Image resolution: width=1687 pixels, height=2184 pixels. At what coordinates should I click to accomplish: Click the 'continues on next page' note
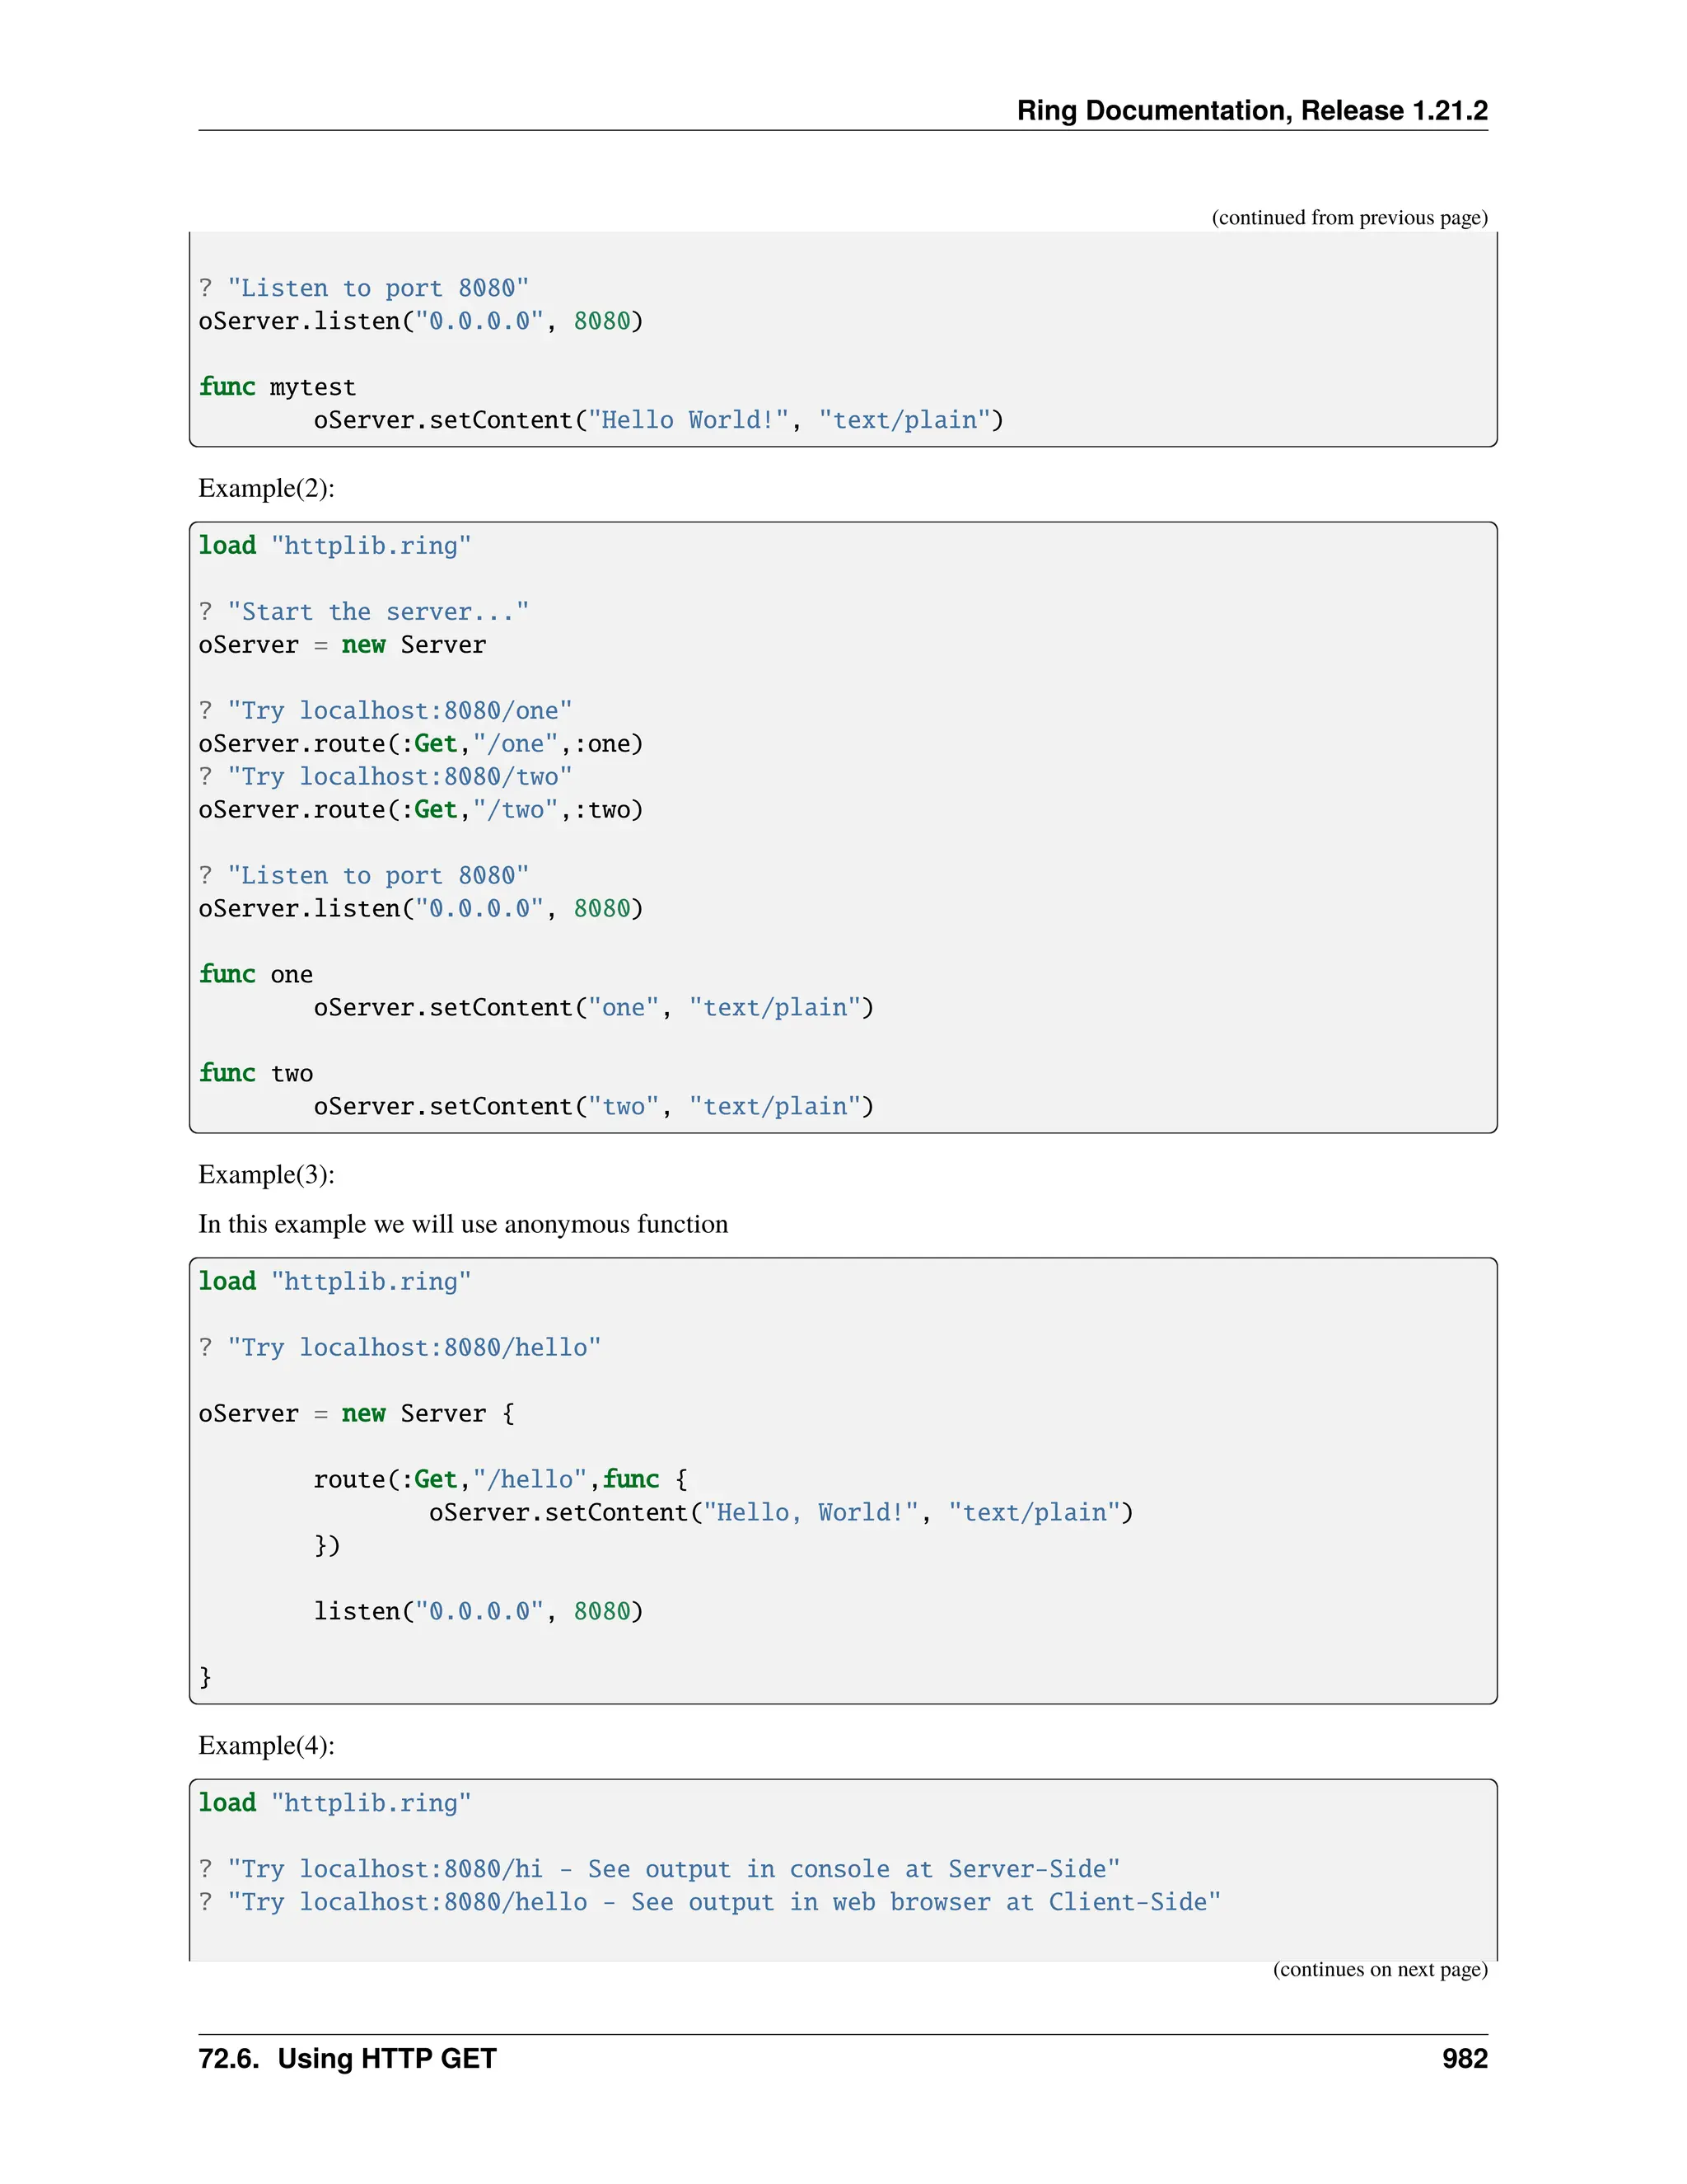(1379, 1969)
